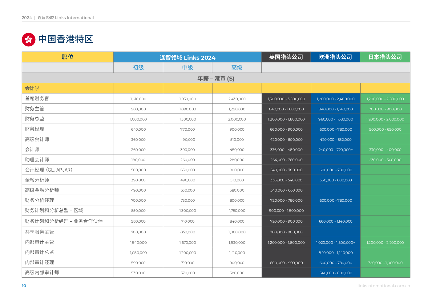
Task: Click the 264,000 - 360,000 UK range
Action: tap(286, 160)
